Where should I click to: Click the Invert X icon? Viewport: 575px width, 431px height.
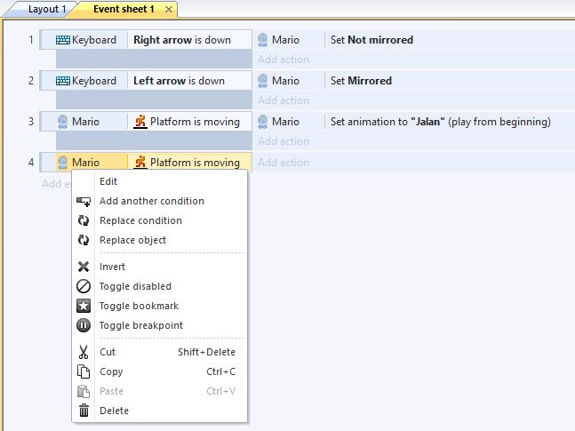pos(84,267)
